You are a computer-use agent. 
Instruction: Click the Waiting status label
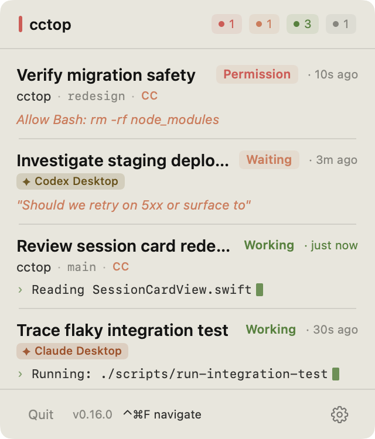[269, 160]
